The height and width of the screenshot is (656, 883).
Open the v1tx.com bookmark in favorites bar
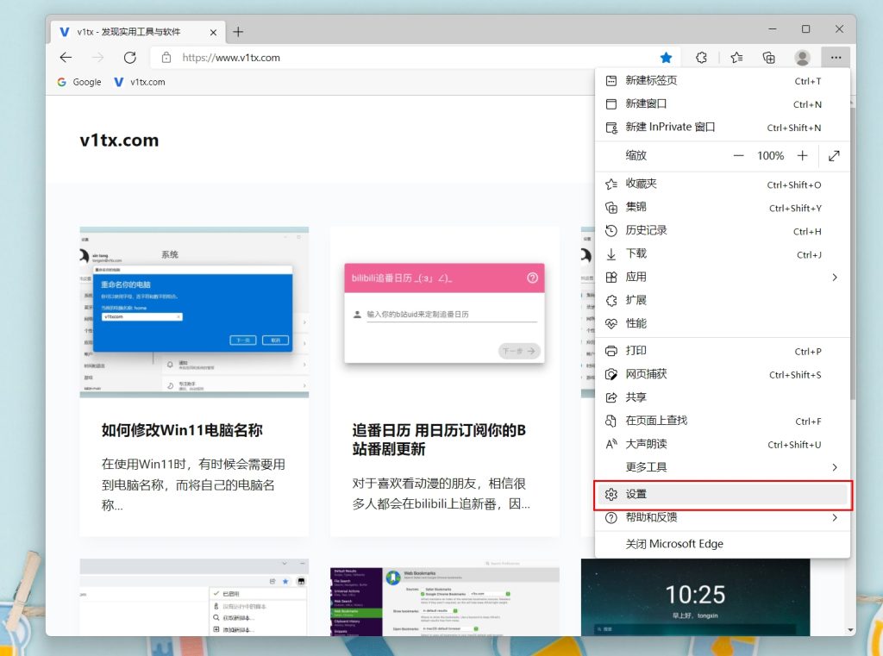(140, 82)
